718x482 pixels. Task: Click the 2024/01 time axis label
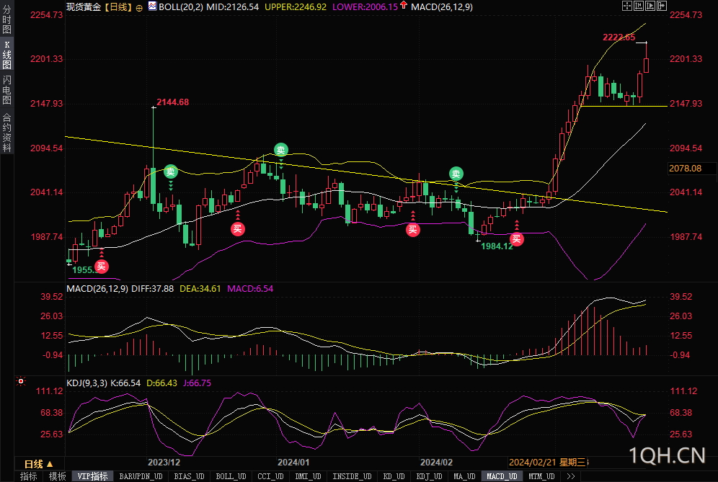pyautogui.click(x=293, y=463)
